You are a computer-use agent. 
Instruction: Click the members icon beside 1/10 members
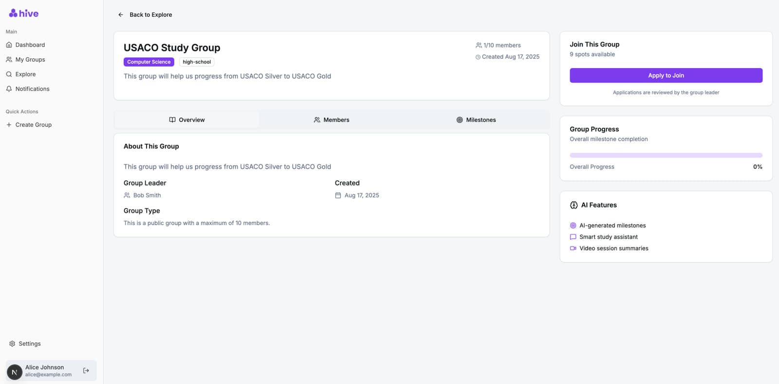pyautogui.click(x=479, y=45)
